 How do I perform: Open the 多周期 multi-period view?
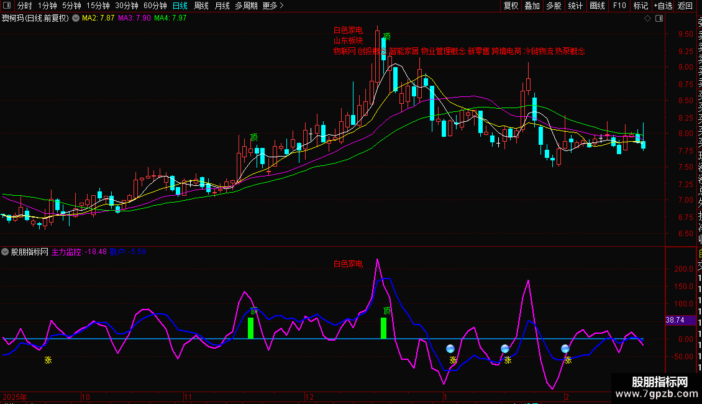(246, 6)
